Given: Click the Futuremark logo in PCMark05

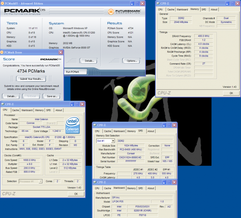Looking at the screenshot, I should tap(124, 12).
